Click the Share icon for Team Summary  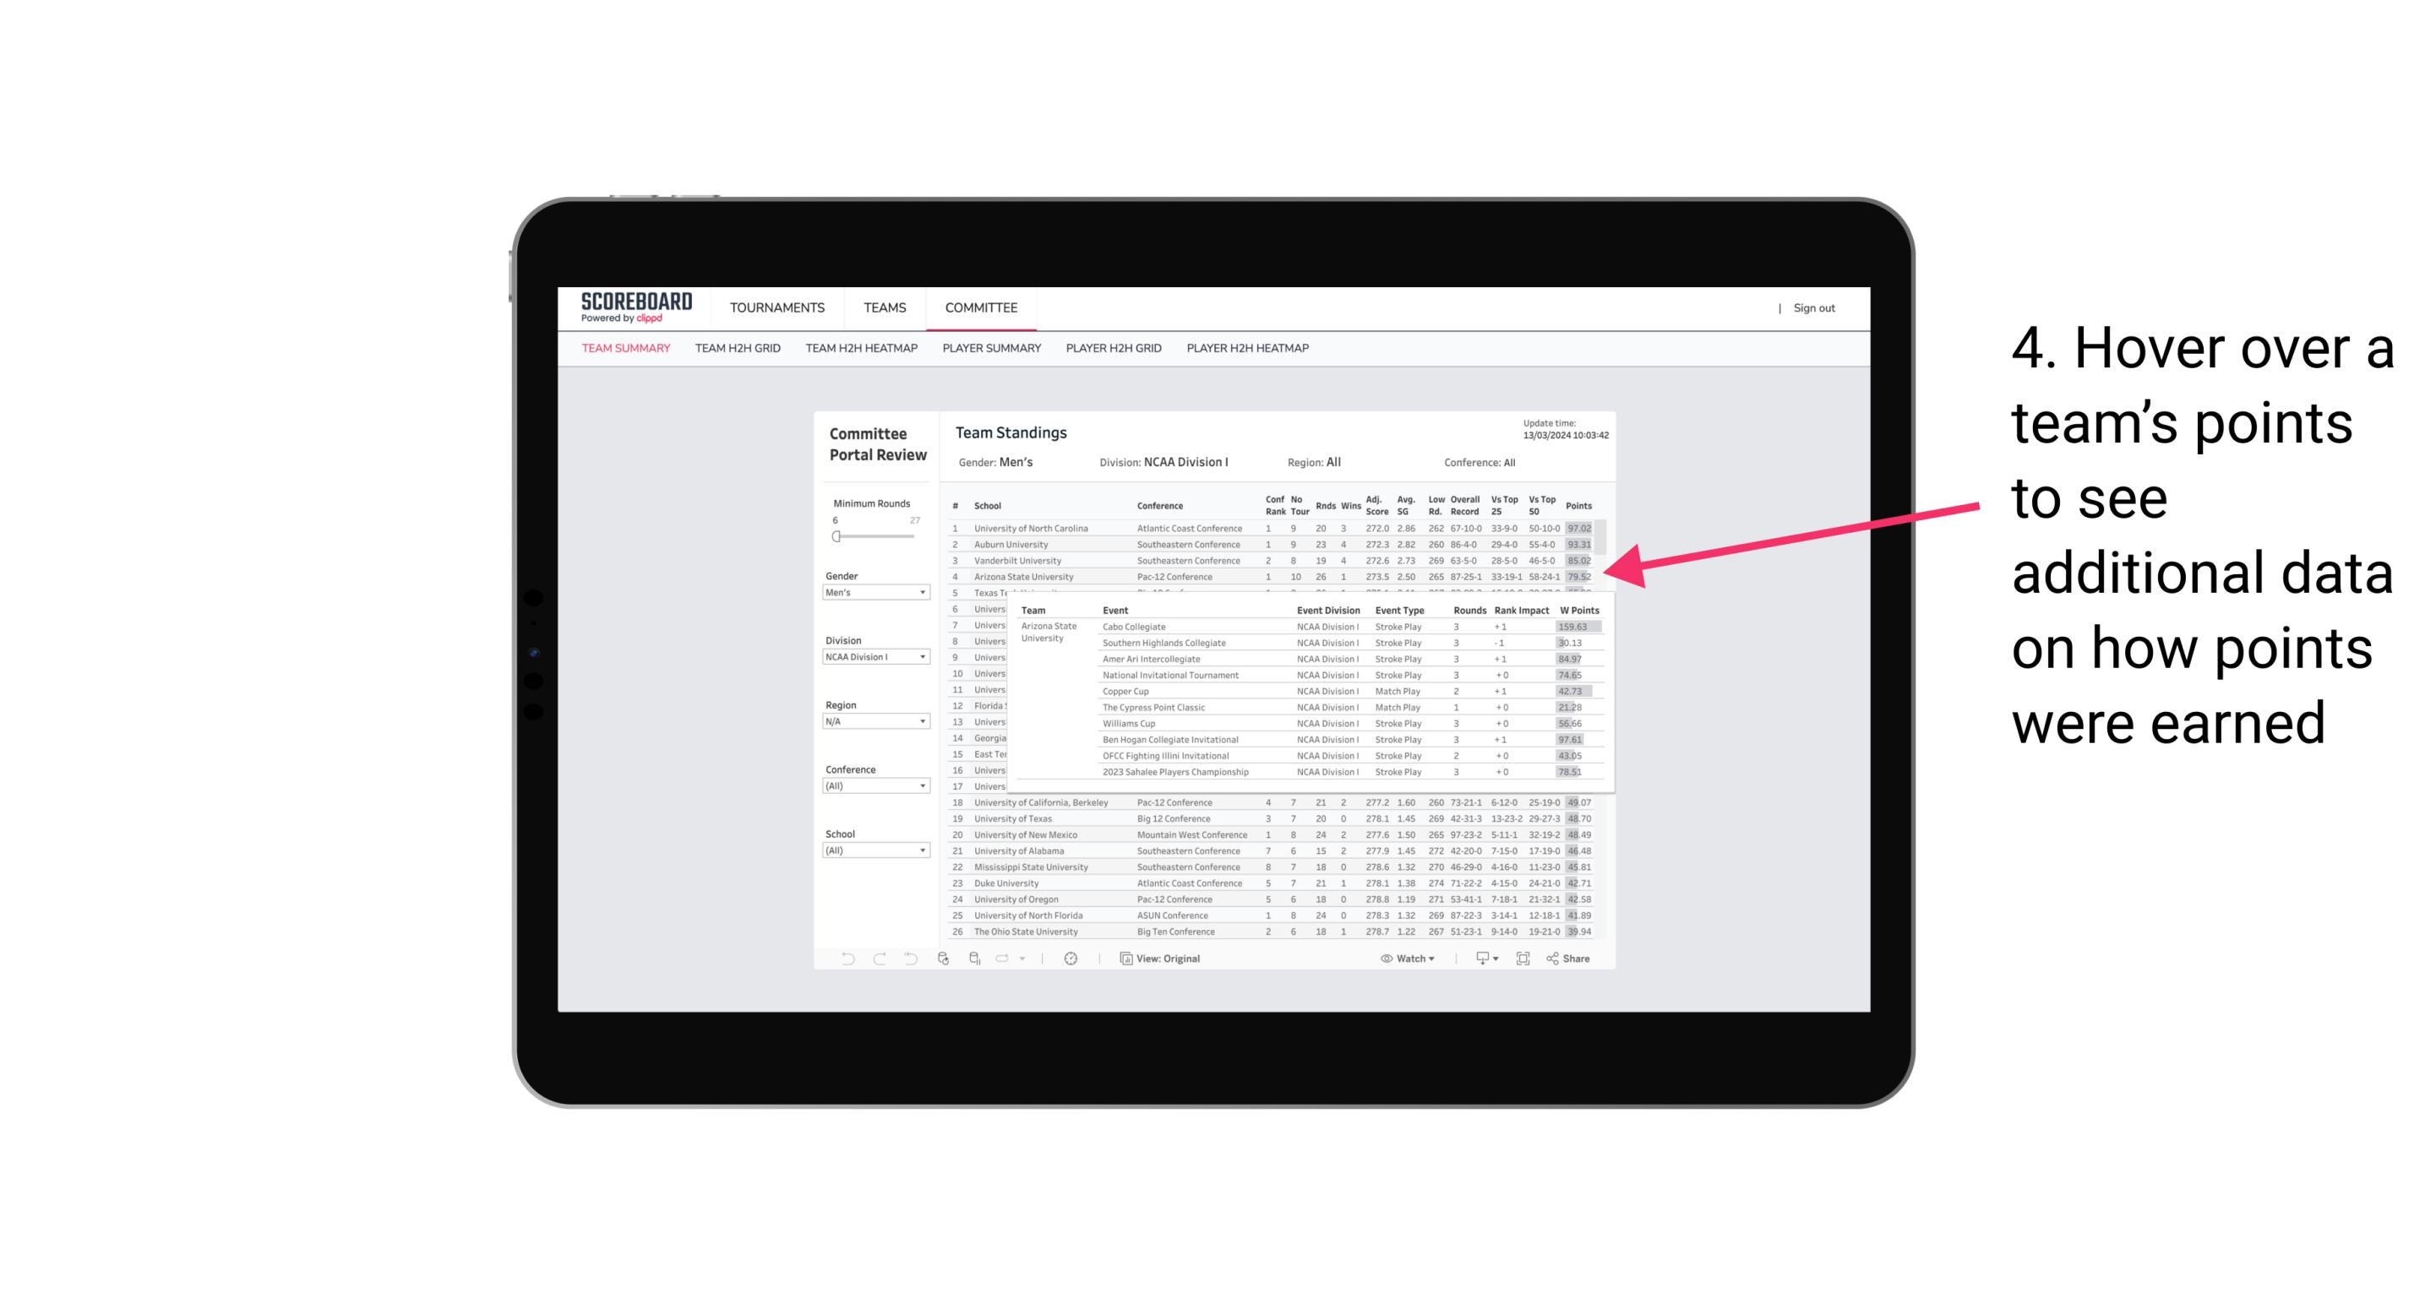tap(1566, 959)
